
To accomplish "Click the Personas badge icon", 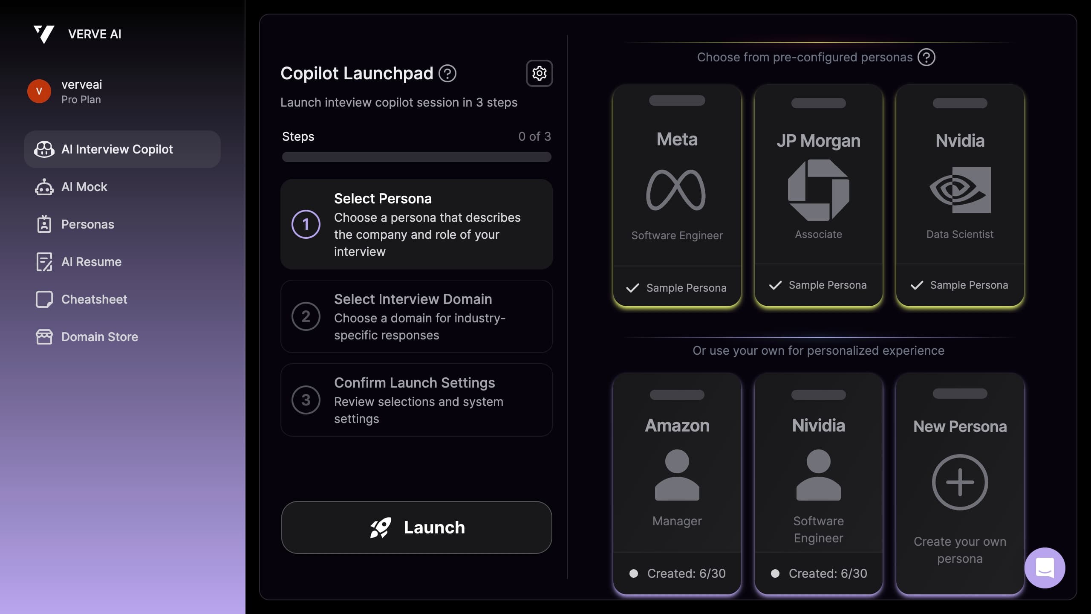I will click(44, 224).
